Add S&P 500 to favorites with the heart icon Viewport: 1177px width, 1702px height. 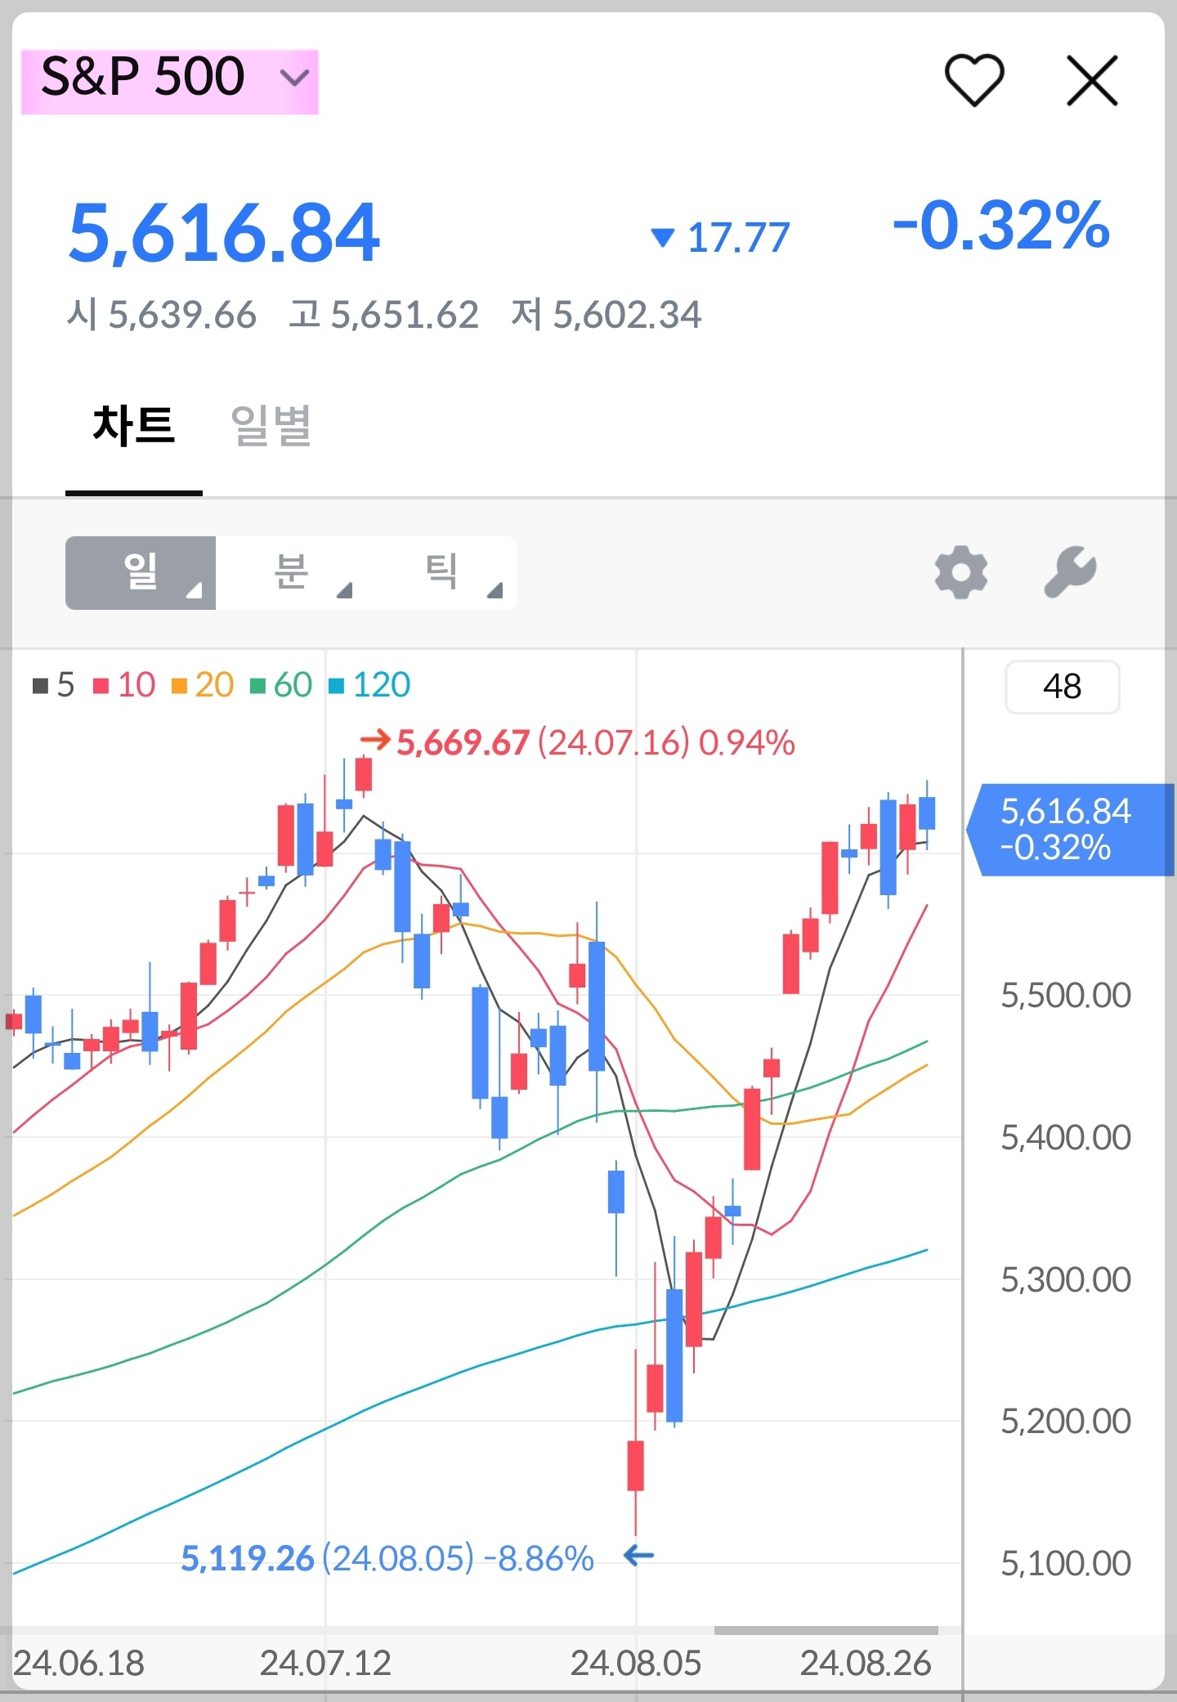973,79
